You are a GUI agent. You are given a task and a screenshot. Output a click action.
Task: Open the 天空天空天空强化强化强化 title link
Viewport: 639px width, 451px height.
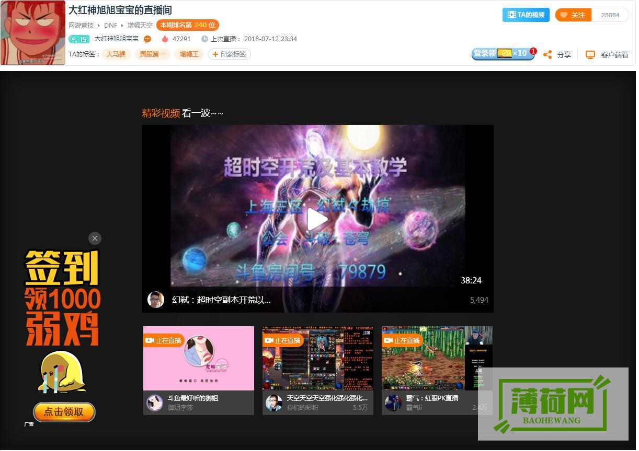[327, 398]
